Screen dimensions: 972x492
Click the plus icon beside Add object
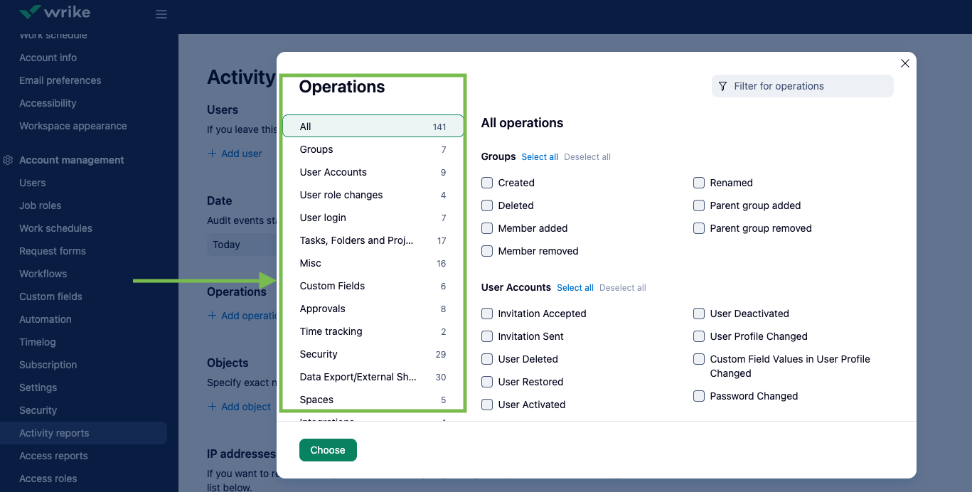pos(212,407)
